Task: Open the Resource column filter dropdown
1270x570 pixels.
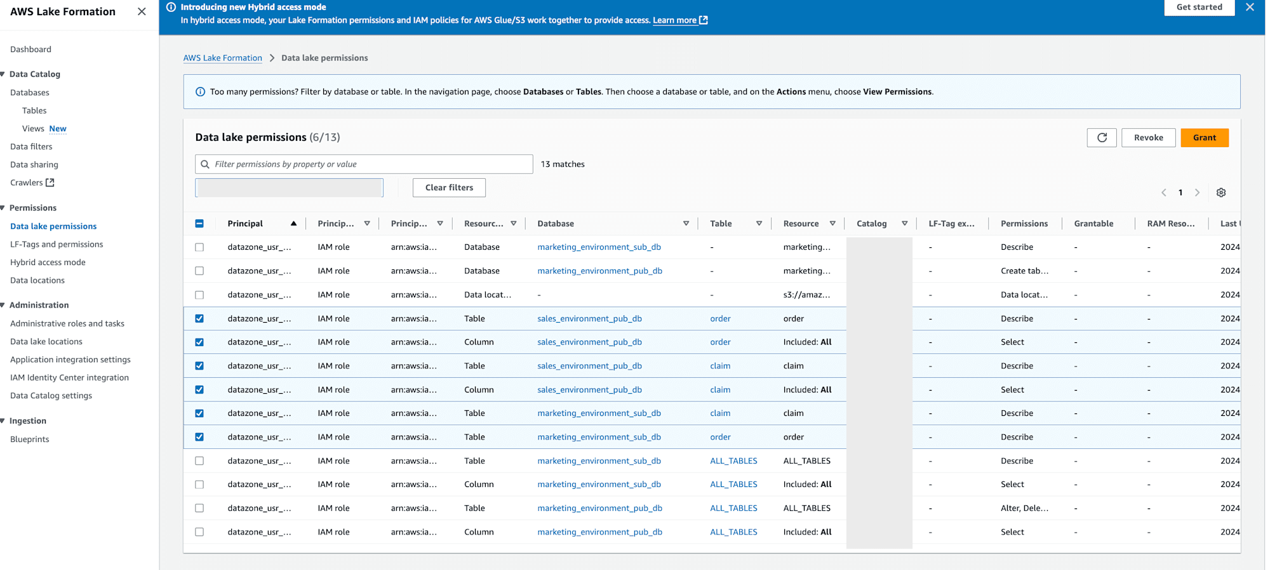Action: coord(832,223)
